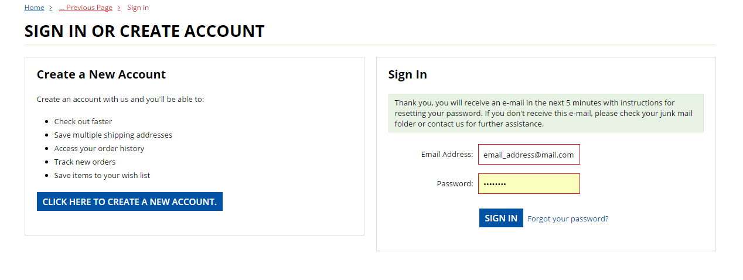Click the Sign In panel heading

pyautogui.click(x=407, y=74)
